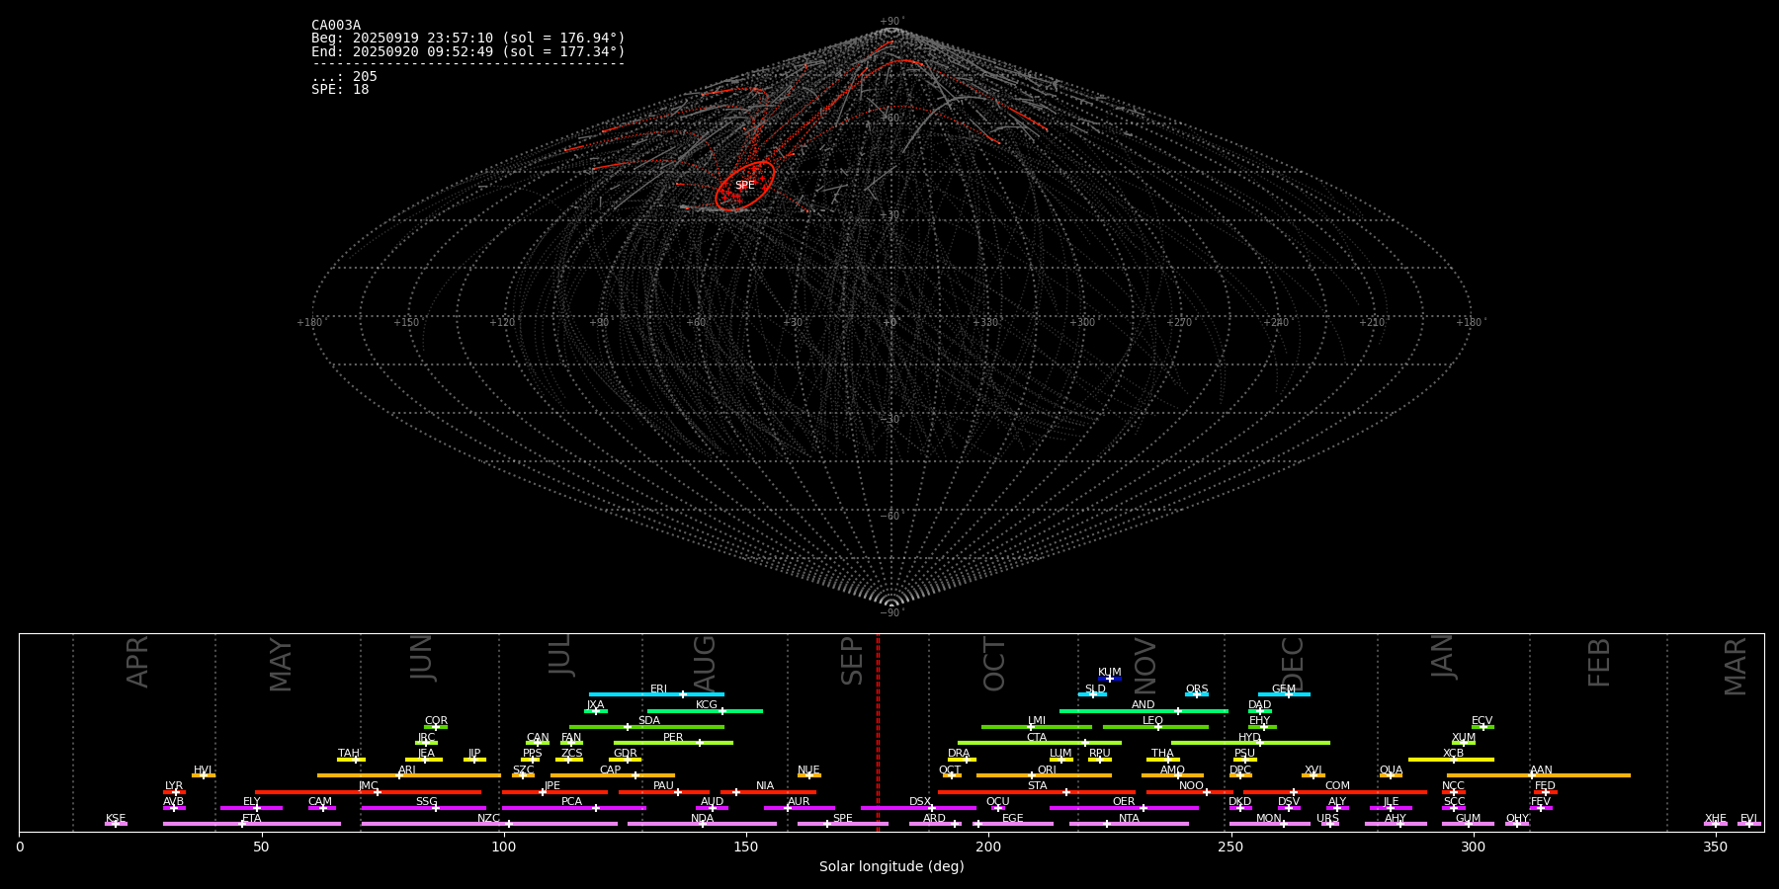This screenshot has height=889, width=1779.
Task: Click the EVI shower label
Action: coord(1748,819)
